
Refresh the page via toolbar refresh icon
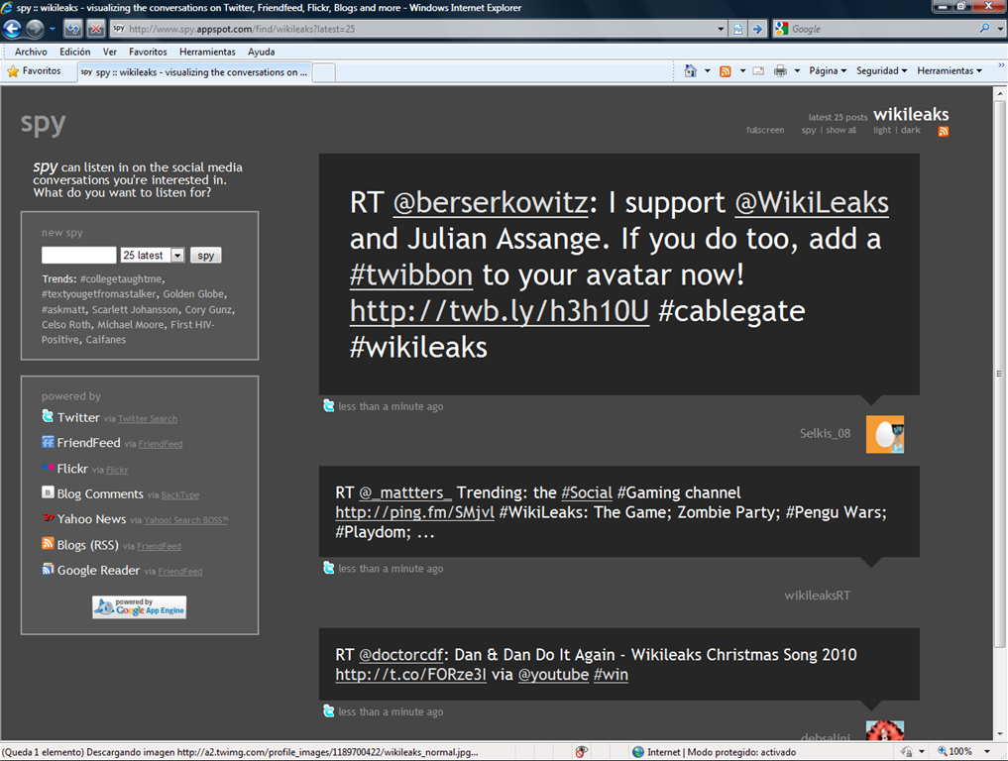coord(73,29)
